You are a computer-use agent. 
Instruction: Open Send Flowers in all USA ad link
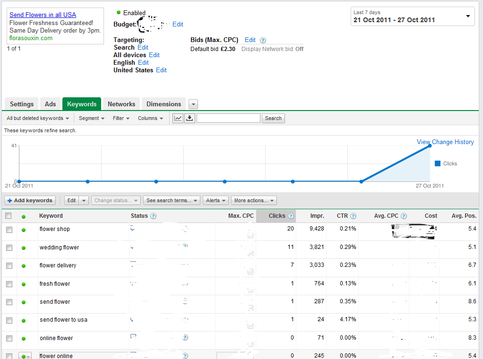coord(43,15)
